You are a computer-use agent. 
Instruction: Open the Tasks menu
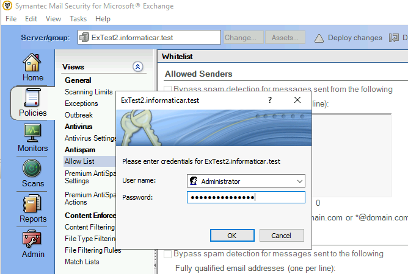click(78, 19)
